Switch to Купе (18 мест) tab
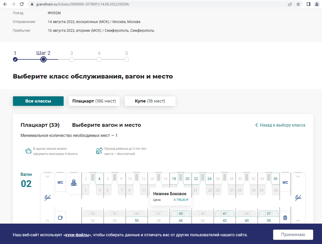This screenshot has height=244, width=322. pos(150,101)
